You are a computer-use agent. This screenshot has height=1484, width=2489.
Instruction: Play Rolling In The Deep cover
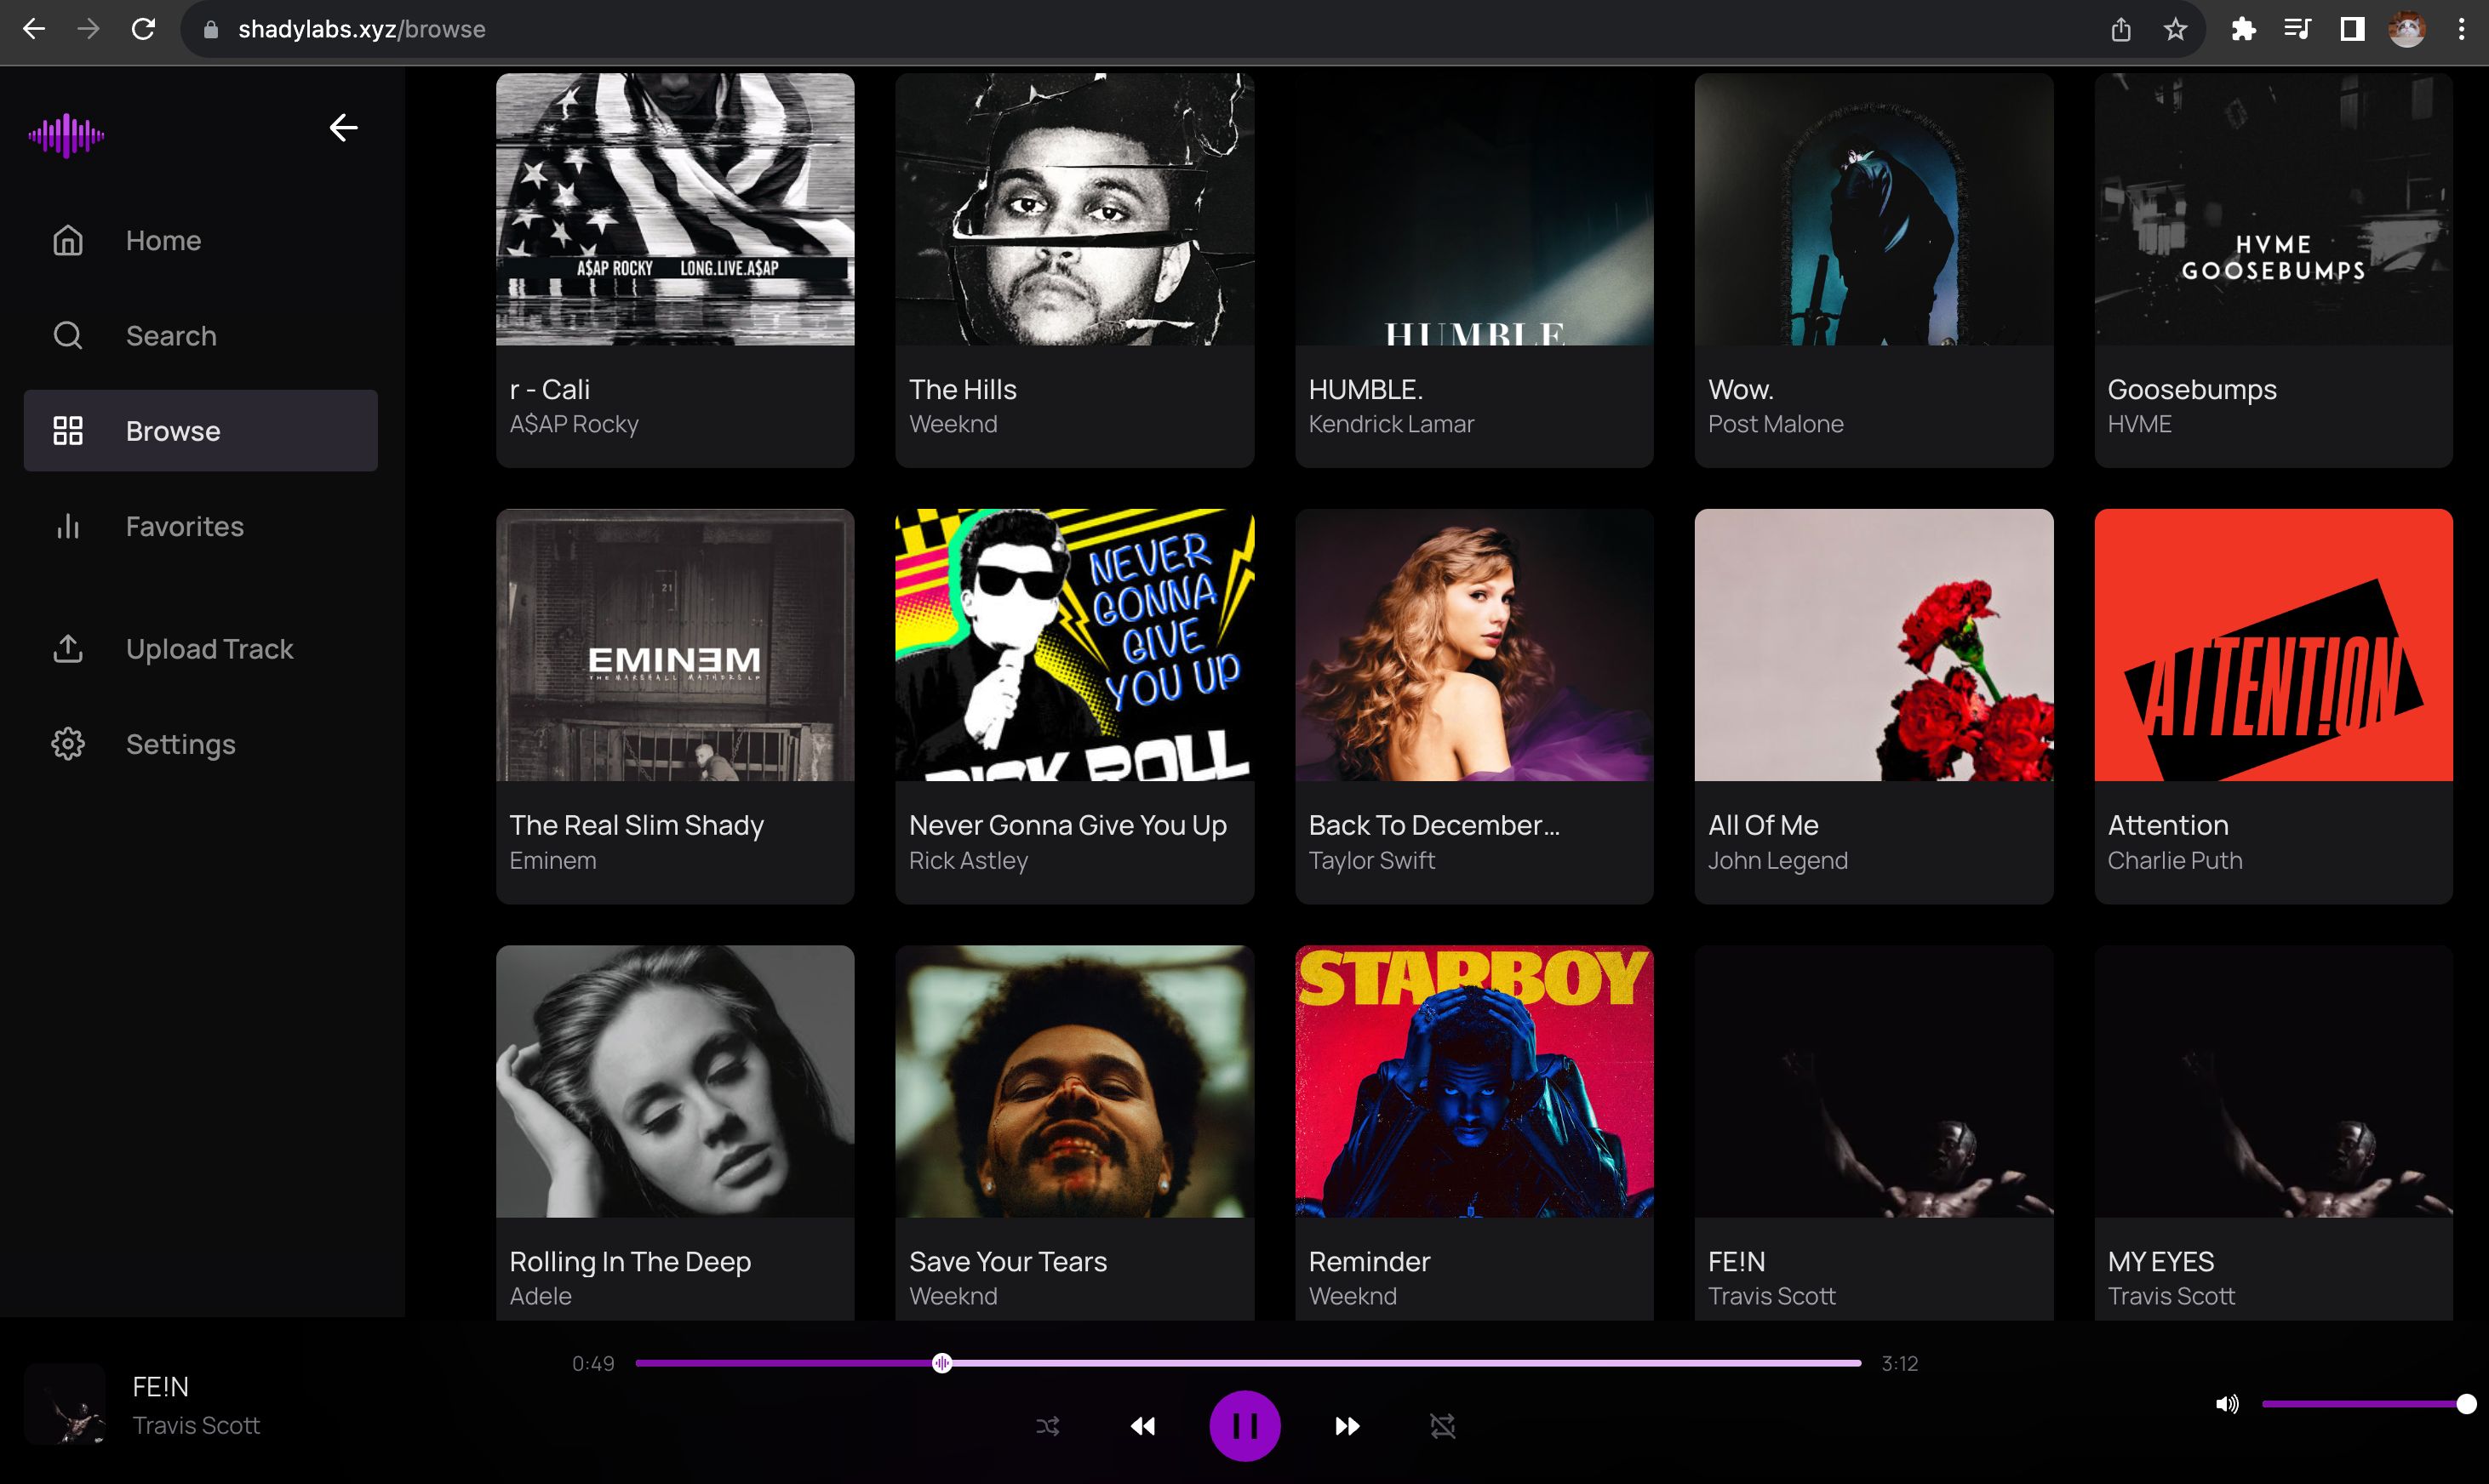675,1081
